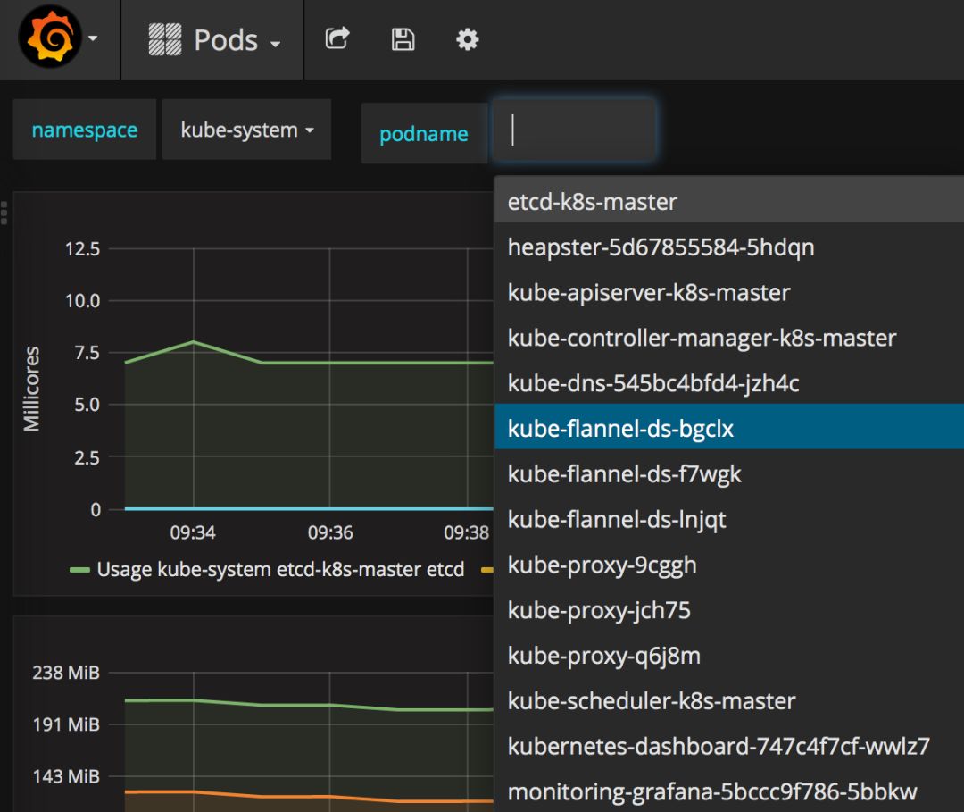Open the dashboard grid icon beside Pods
Viewport: 964px width, 812px height.
pyautogui.click(x=165, y=40)
